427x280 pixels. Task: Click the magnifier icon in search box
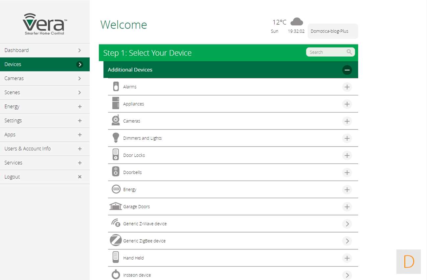pos(349,52)
